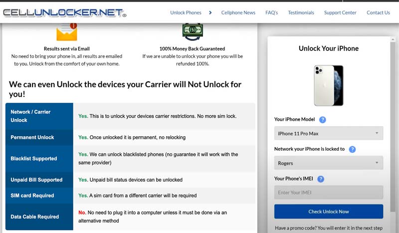Select the SIM card Required row header
The height and width of the screenshot is (233, 399).
point(39,196)
